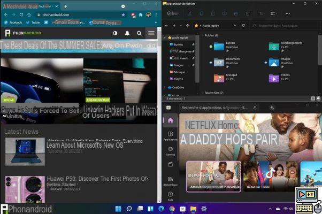This screenshot has width=322, height=214.
Task: Open the View layout dropdown in Explorer
Action: point(273,13)
